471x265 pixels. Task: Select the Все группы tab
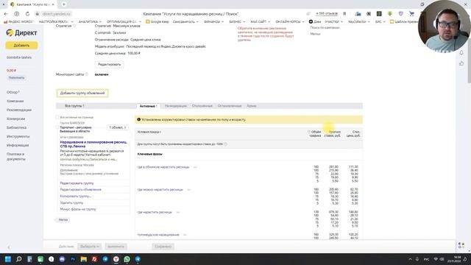click(x=74, y=106)
